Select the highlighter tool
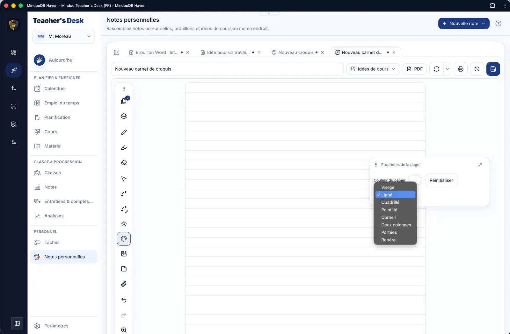This screenshot has width=510, height=334. coord(124,148)
